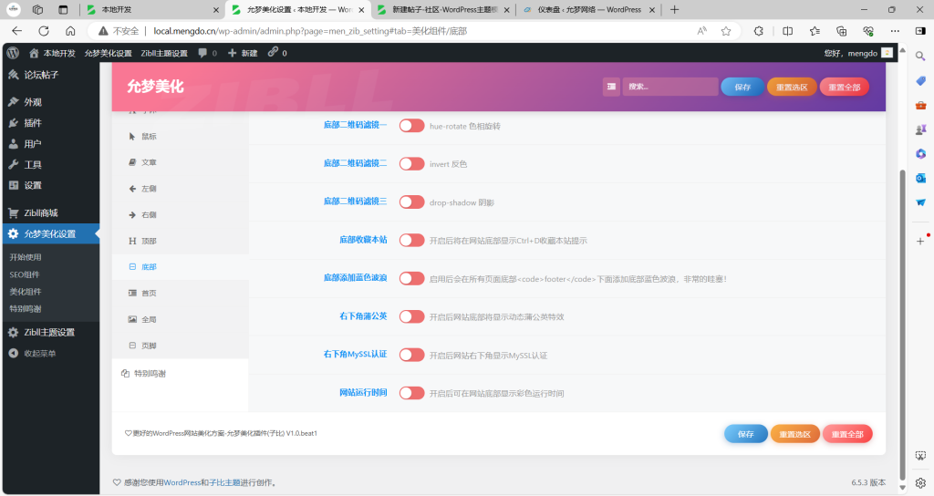
Task: Open the comments bubble in admin bar
Action: (207, 53)
